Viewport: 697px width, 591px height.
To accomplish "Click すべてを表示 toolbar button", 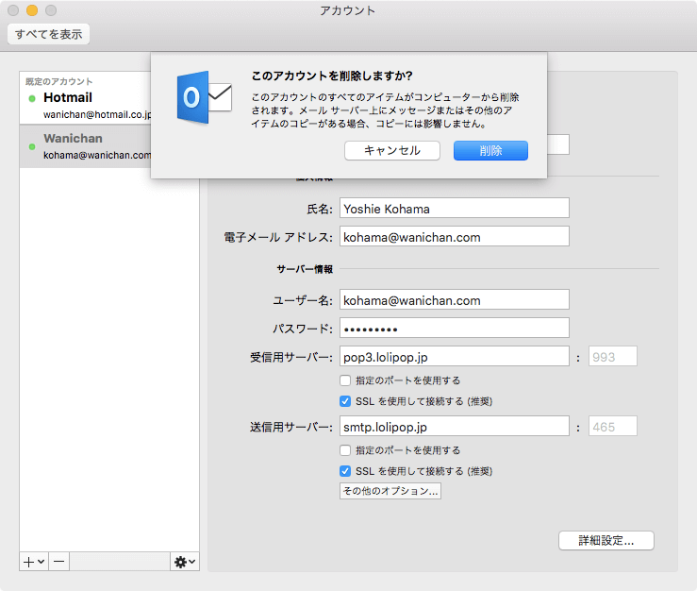I will click(x=48, y=34).
